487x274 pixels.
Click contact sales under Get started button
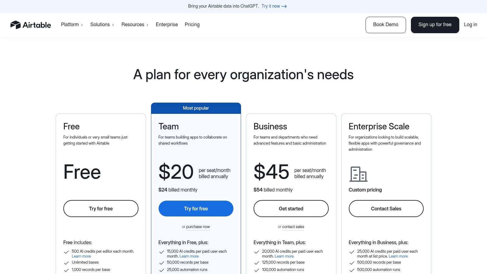tap(293, 227)
